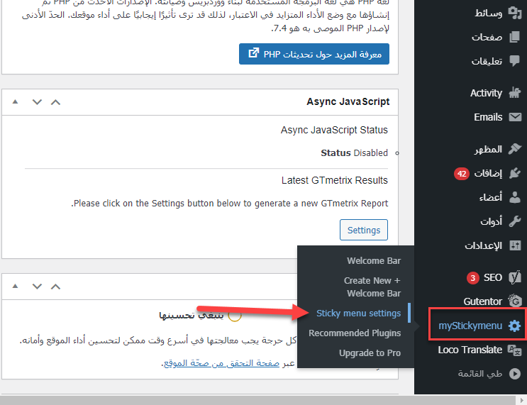
Task: Click the Async JavaScript panel title
Action: point(348,101)
